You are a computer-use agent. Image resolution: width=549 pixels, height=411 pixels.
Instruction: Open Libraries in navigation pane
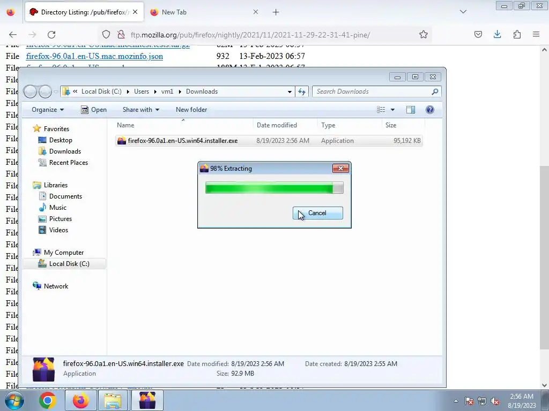coord(50,185)
